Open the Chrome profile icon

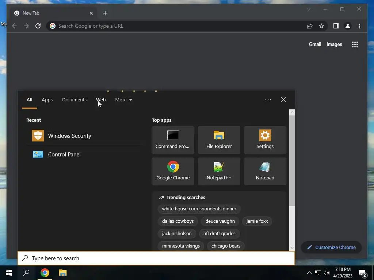[x=348, y=26]
